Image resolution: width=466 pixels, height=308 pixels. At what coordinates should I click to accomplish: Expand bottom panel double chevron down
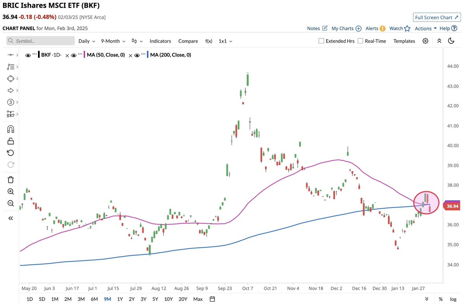(x=427, y=299)
